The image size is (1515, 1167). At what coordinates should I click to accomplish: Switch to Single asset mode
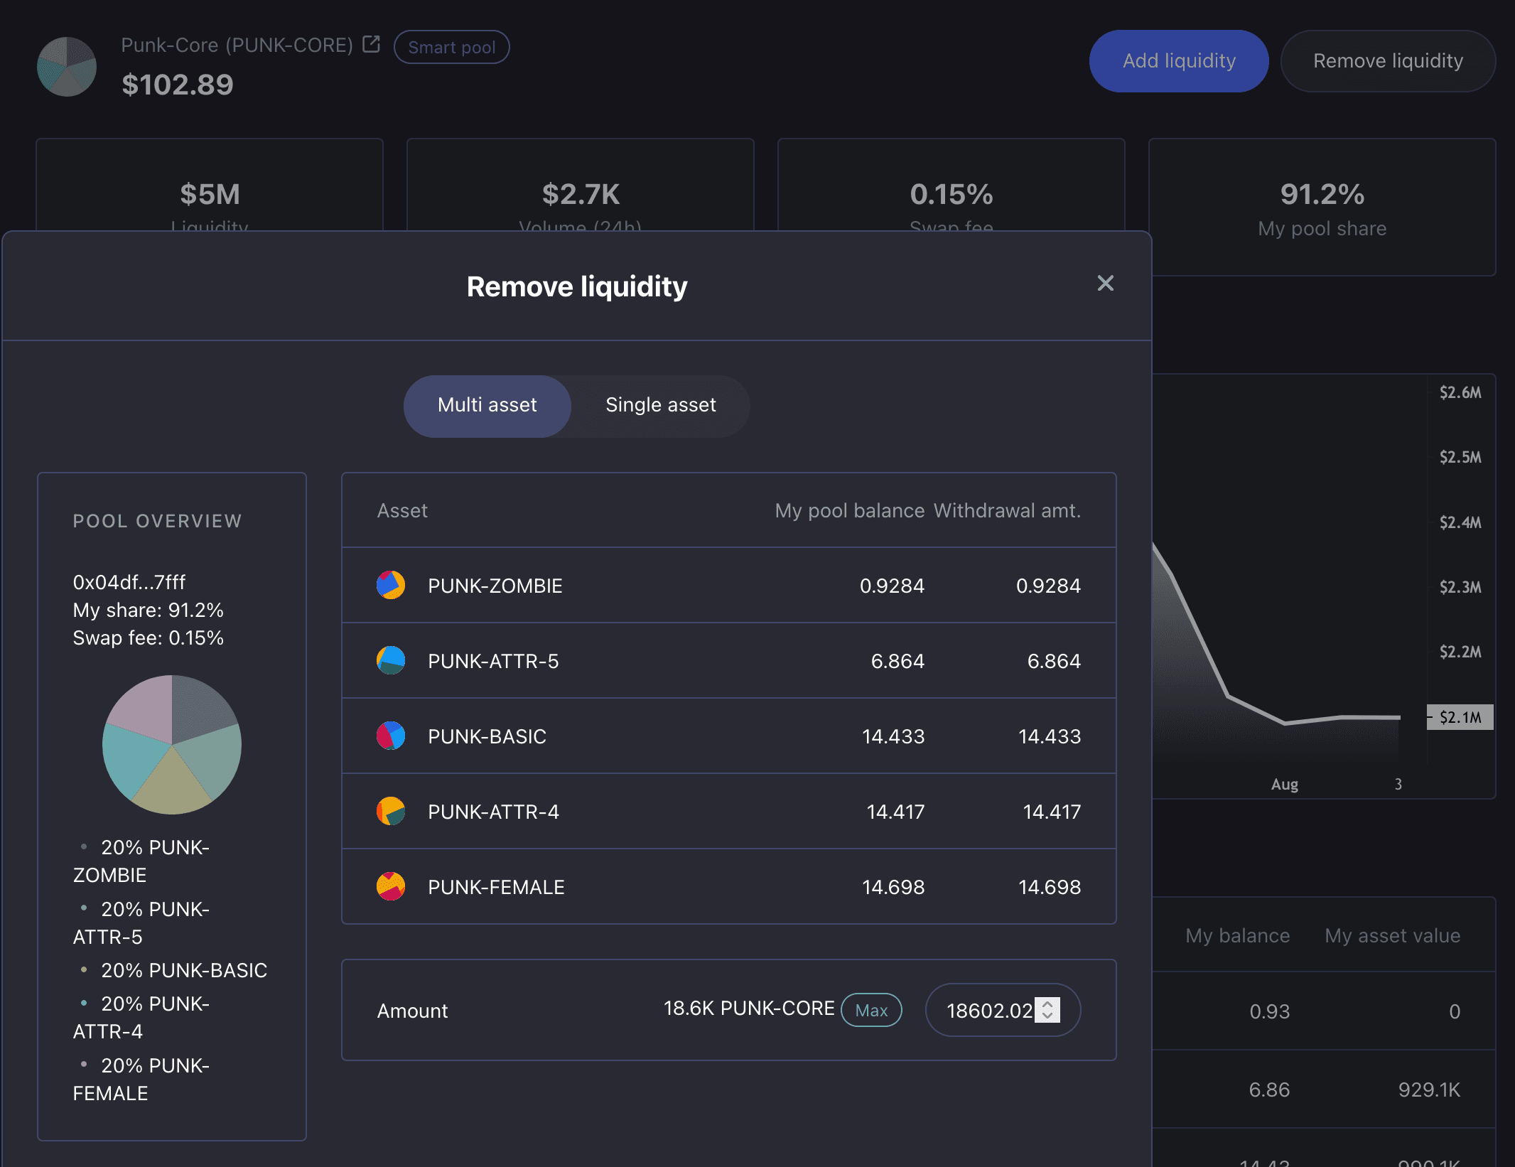point(660,405)
